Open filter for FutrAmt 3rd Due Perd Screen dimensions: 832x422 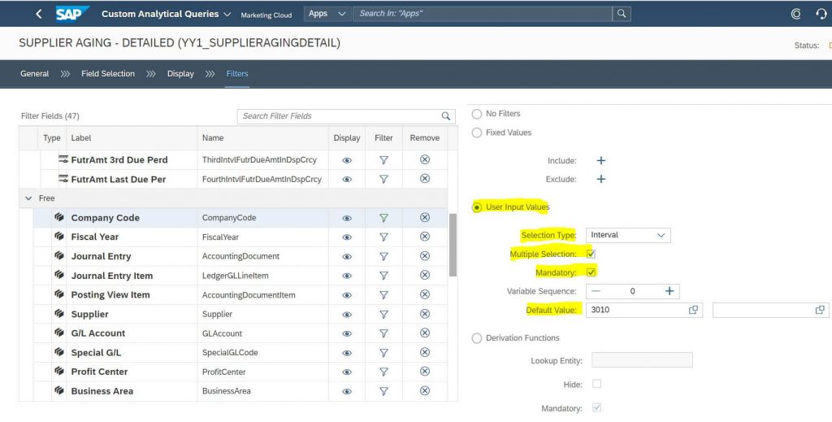383,160
